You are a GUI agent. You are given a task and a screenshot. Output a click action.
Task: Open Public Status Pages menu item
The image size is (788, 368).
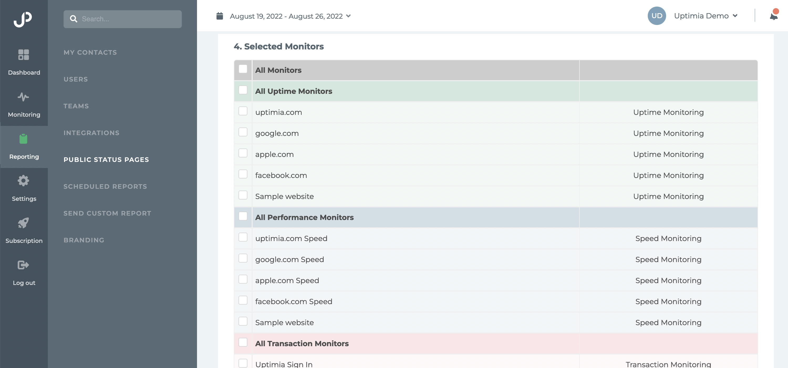tap(106, 160)
